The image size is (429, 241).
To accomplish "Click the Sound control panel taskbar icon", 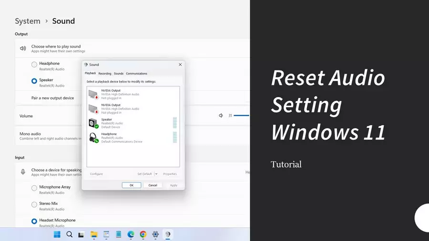I will click(x=168, y=234).
